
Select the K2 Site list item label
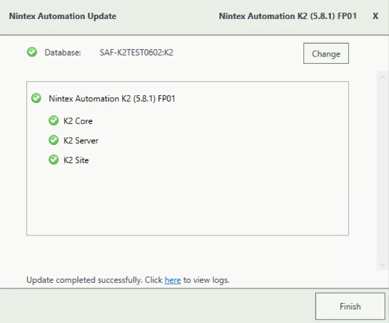pyautogui.click(x=76, y=160)
